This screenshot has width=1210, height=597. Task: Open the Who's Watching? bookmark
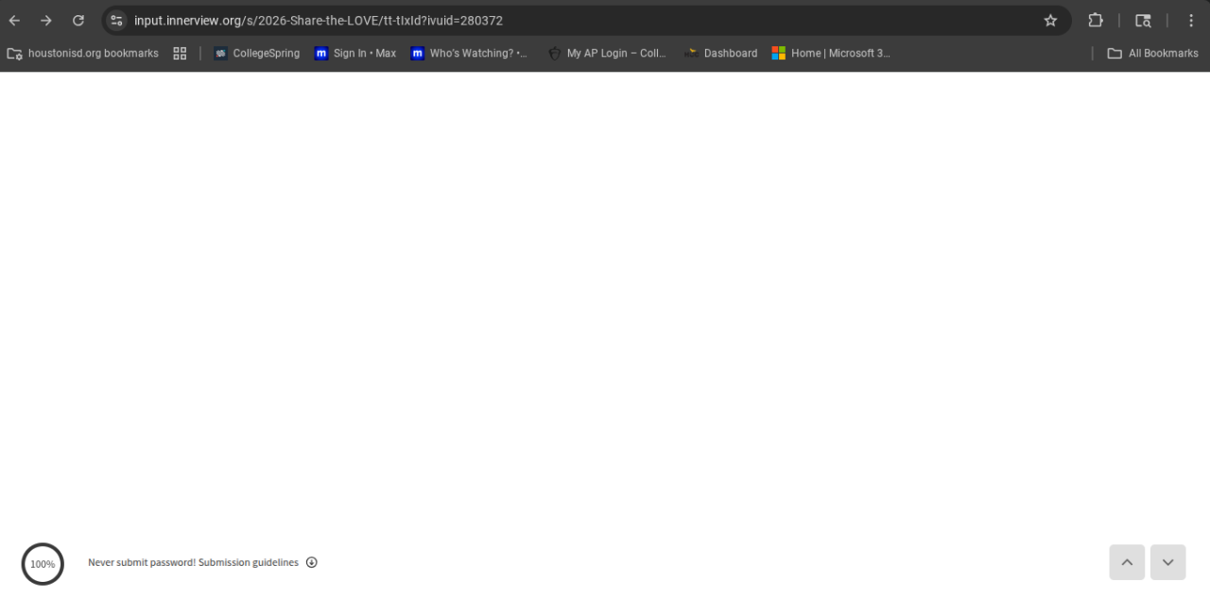pyautogui.click(x=470, y=53)
